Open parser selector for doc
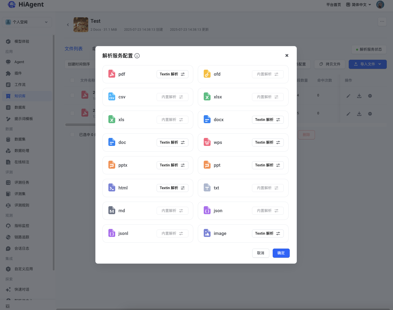 (x=173, y=142)
